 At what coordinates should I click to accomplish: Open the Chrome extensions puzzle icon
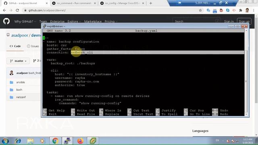(241, 10)
